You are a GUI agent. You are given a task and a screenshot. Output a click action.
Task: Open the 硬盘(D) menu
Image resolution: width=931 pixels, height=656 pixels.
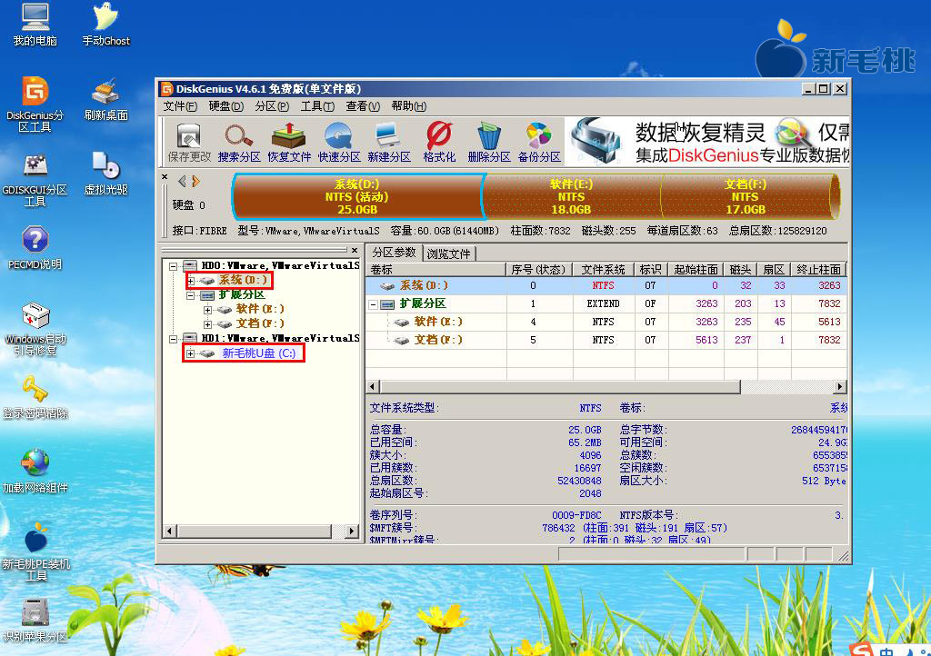[226, 106]
